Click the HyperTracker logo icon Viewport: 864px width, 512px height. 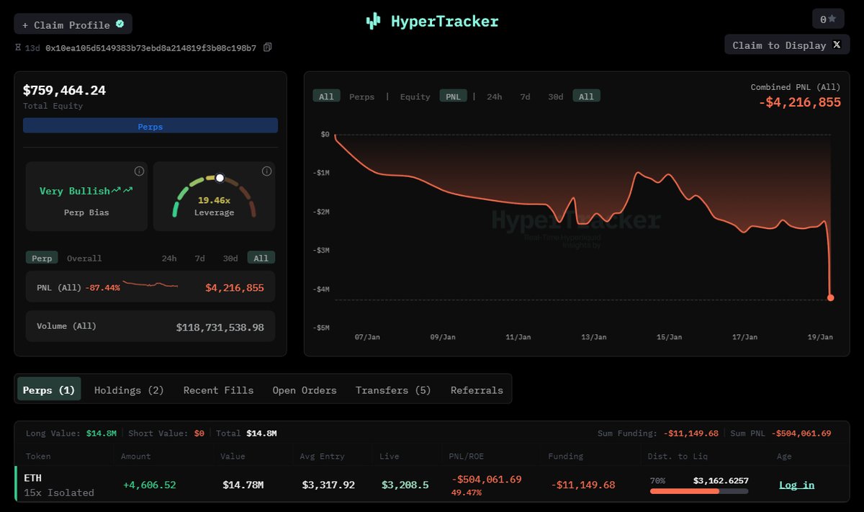[372, 22]
